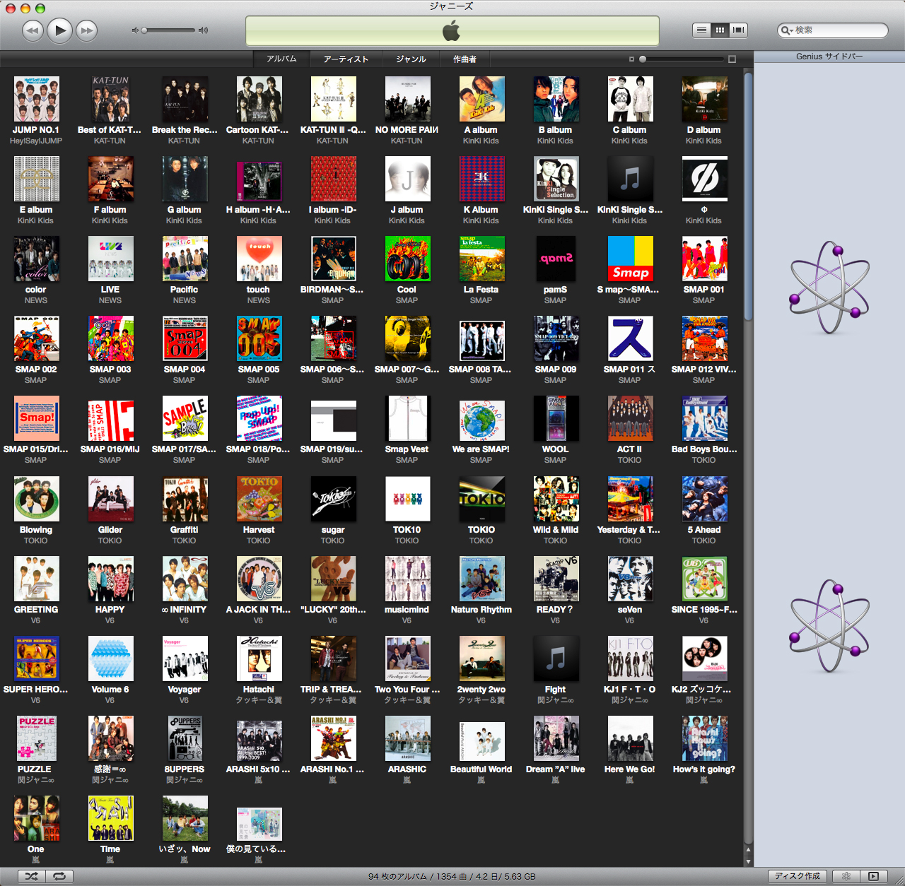
Task: Select the D album cover
Action: [704, 99]
